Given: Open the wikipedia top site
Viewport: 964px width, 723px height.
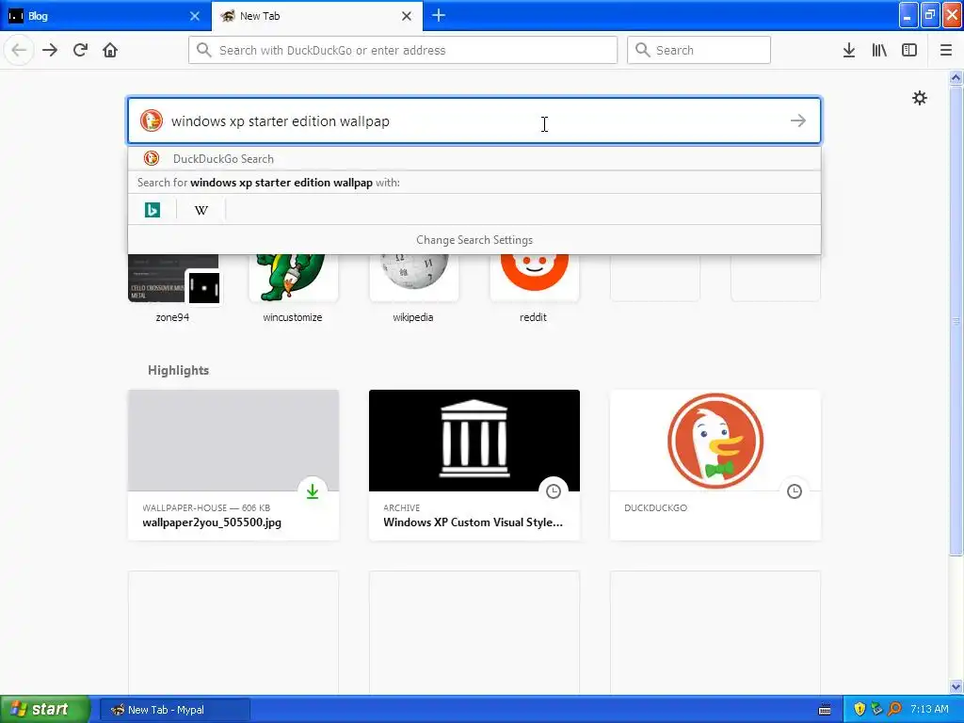Looking at the screenshot, I should [x=413, y=289].
